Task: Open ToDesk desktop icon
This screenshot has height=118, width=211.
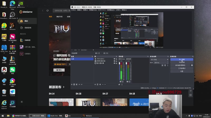Action: (12, 93)
